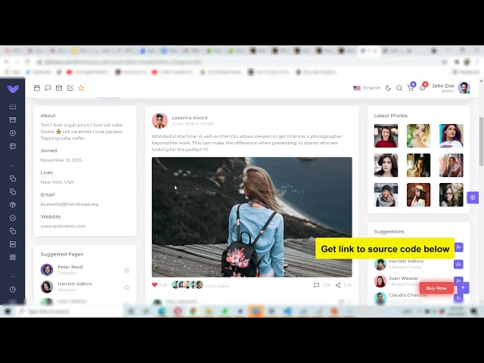Click Harriett Adkins in Suggested Pages
Viewport: 484px width, 363px height.
click(75, 284)
